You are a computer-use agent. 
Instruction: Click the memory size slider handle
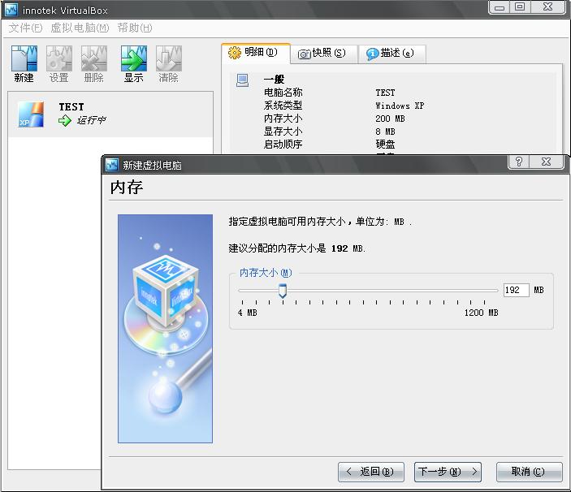(283, 291)
